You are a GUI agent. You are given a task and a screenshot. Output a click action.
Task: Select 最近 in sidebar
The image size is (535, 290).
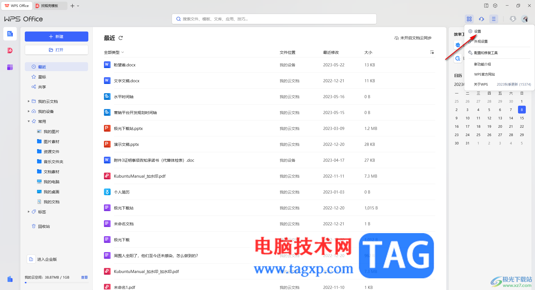click(x=57, y=67)
